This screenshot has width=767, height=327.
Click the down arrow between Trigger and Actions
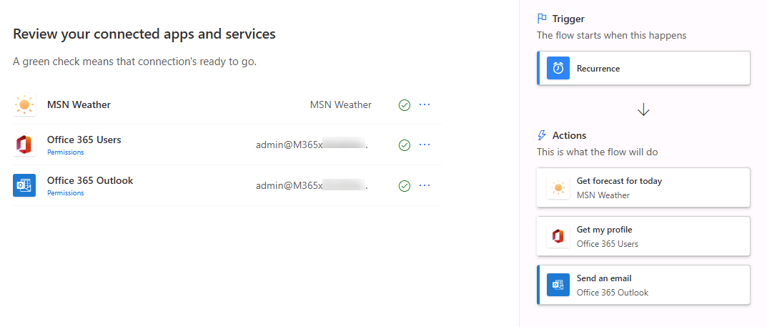click(643, 109)
